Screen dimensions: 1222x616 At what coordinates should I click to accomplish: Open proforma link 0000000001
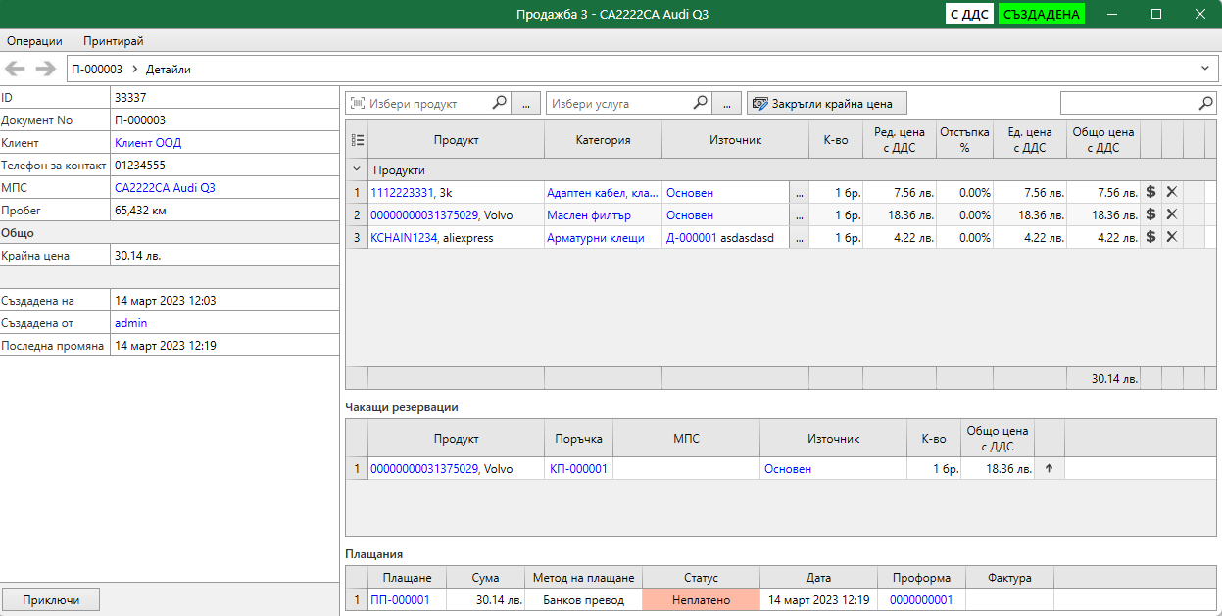(x=921, y=600)
